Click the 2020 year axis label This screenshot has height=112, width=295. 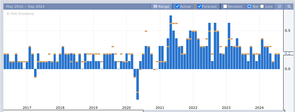point(126,108)
